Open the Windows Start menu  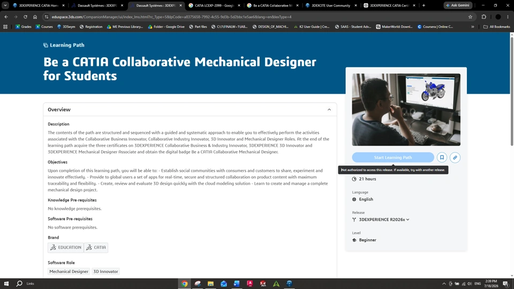[6, 284]
